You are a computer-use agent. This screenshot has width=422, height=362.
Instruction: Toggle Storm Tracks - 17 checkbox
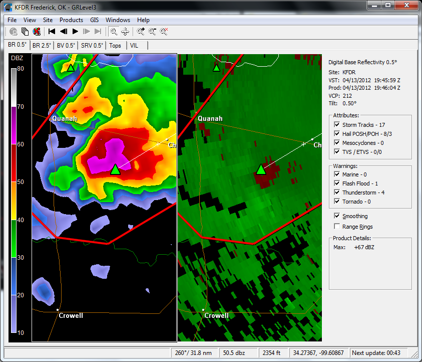coord(337,124)
